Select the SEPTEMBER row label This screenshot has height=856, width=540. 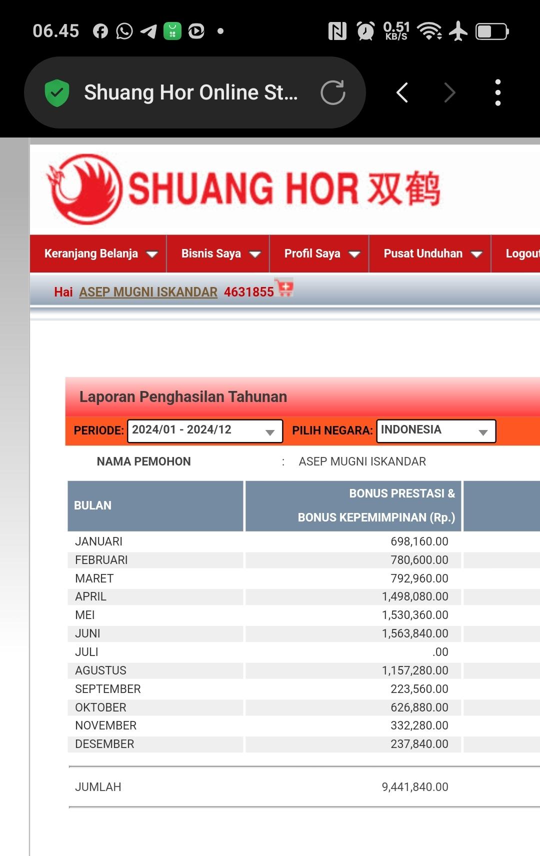tap(107, 689)
